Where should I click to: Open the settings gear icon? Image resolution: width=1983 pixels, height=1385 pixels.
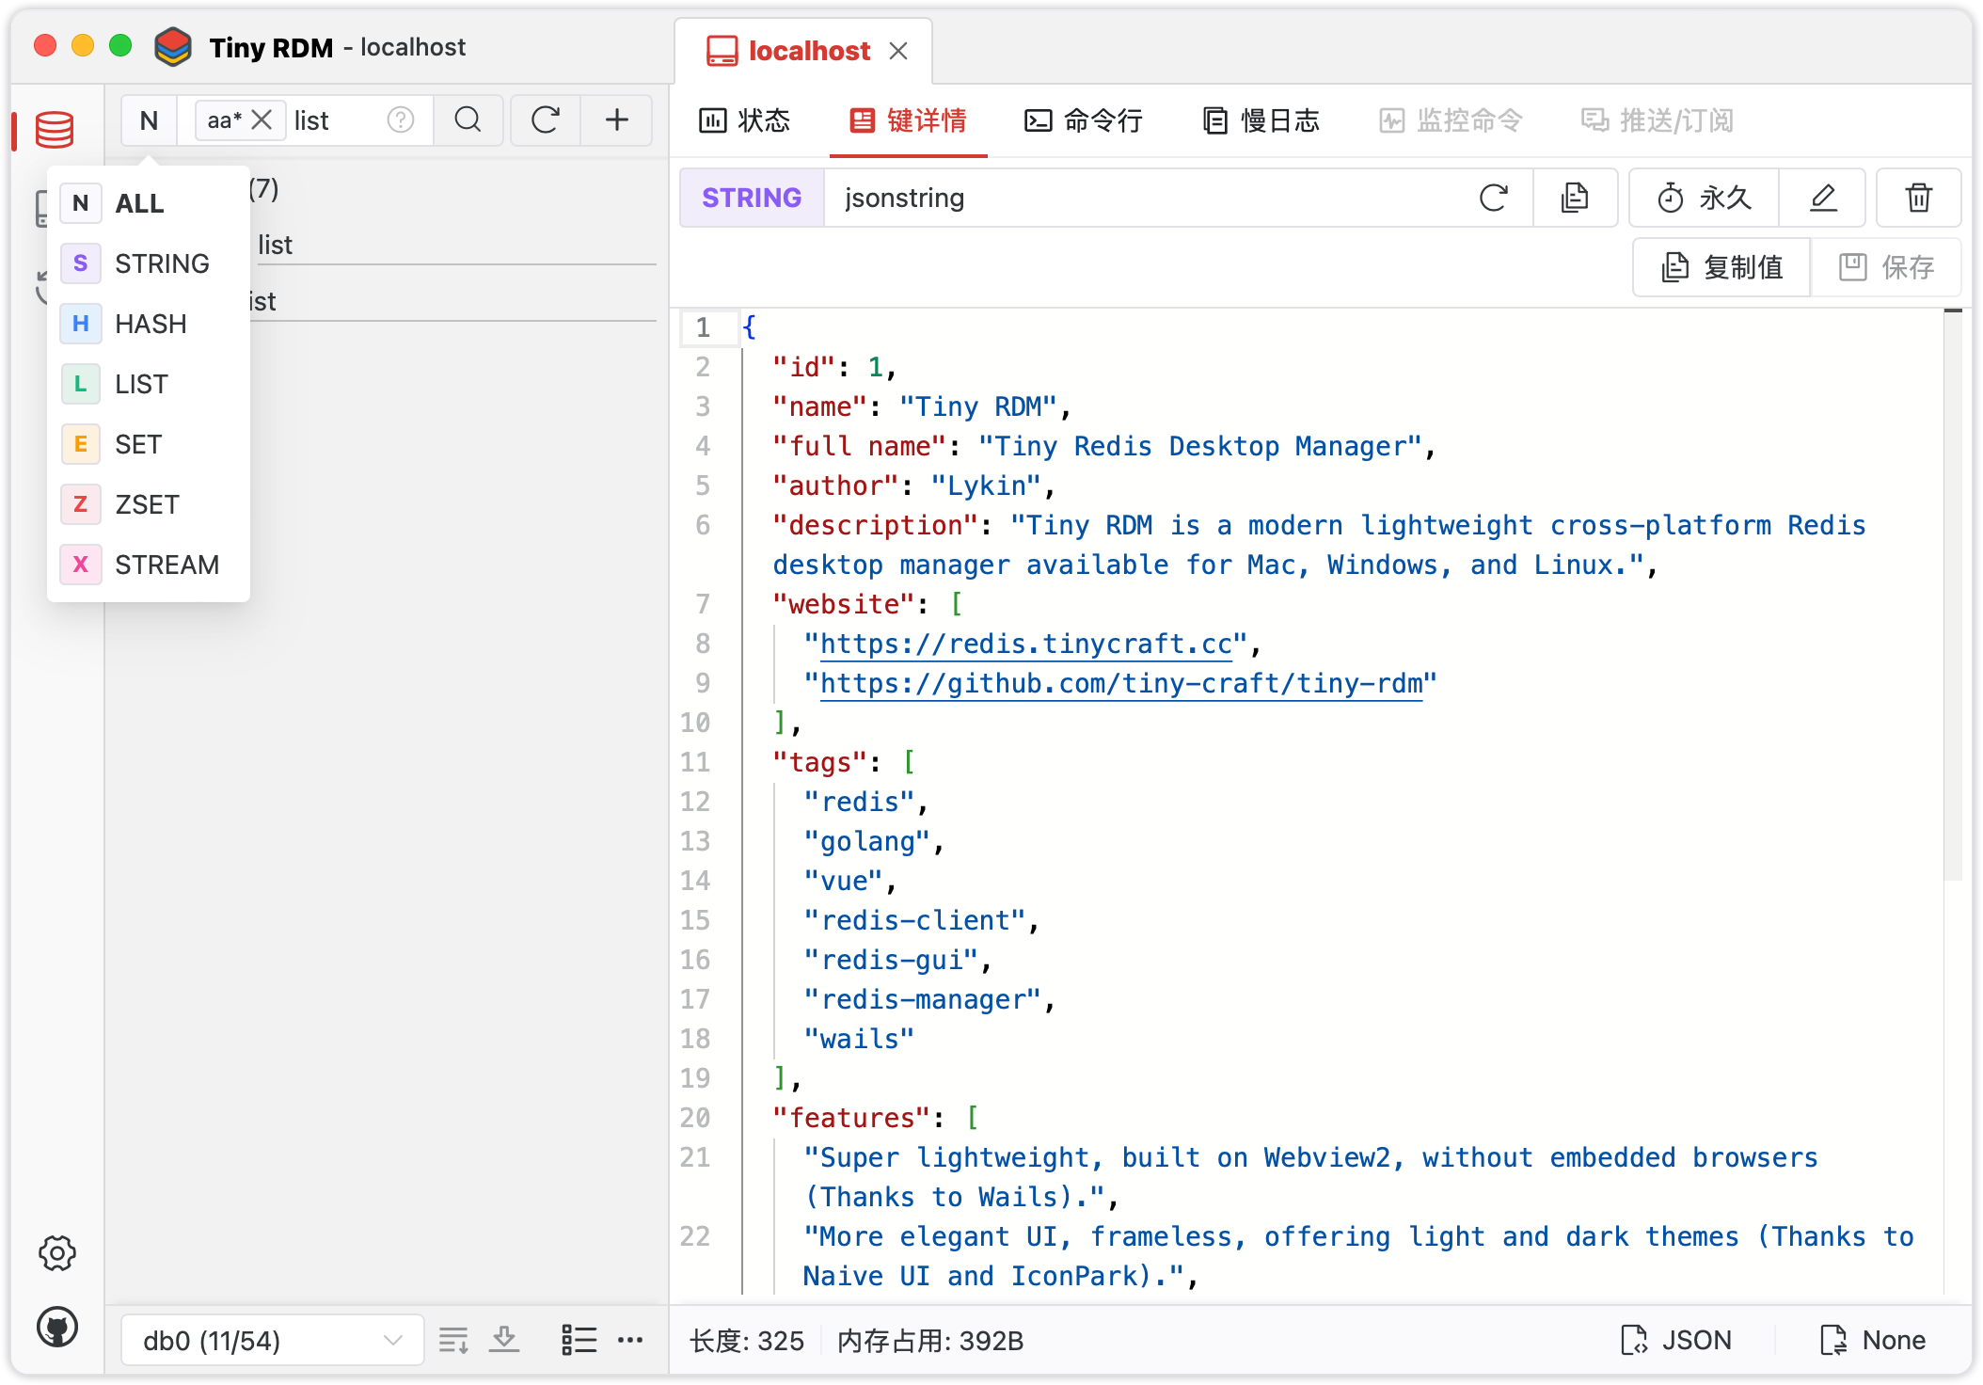tap(57, 1253)
